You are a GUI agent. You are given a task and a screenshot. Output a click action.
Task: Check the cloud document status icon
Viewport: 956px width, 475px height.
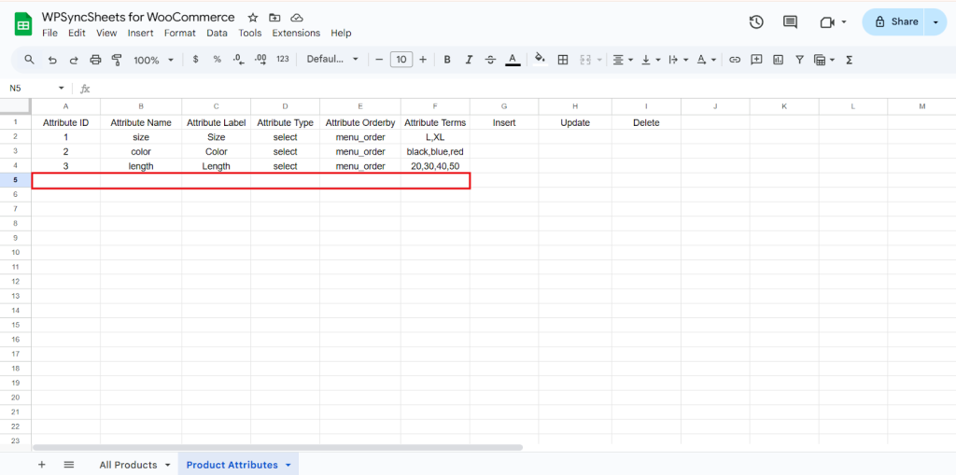[x=296, y=17]
